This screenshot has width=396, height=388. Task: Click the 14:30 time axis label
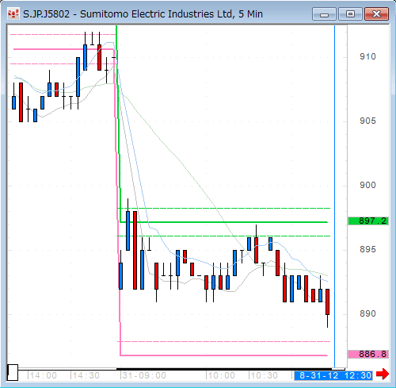pyautogui.click(x=86, y=375)
